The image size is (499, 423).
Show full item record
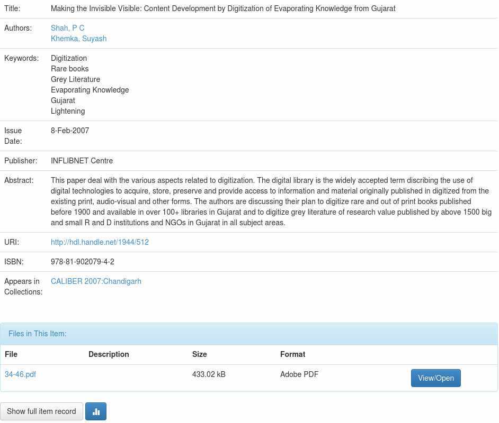click(x=41, y=411)
